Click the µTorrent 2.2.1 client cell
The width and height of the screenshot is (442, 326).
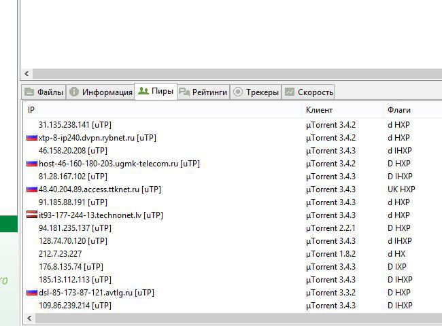[330, 228]
